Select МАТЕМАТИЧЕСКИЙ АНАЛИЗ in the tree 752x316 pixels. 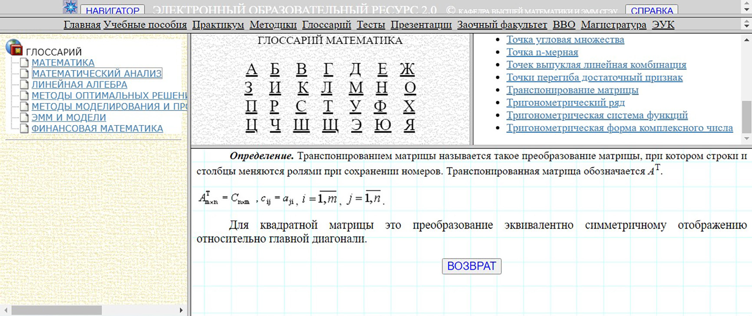[x=96, y=74]
